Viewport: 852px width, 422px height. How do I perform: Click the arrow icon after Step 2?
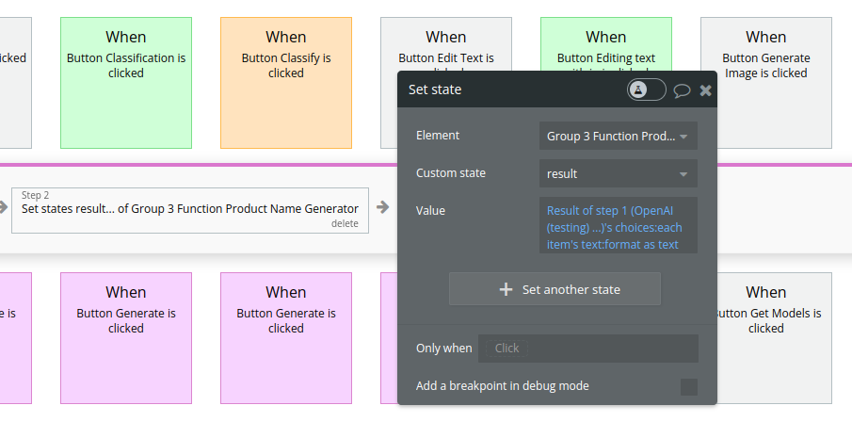coord(383,206)
